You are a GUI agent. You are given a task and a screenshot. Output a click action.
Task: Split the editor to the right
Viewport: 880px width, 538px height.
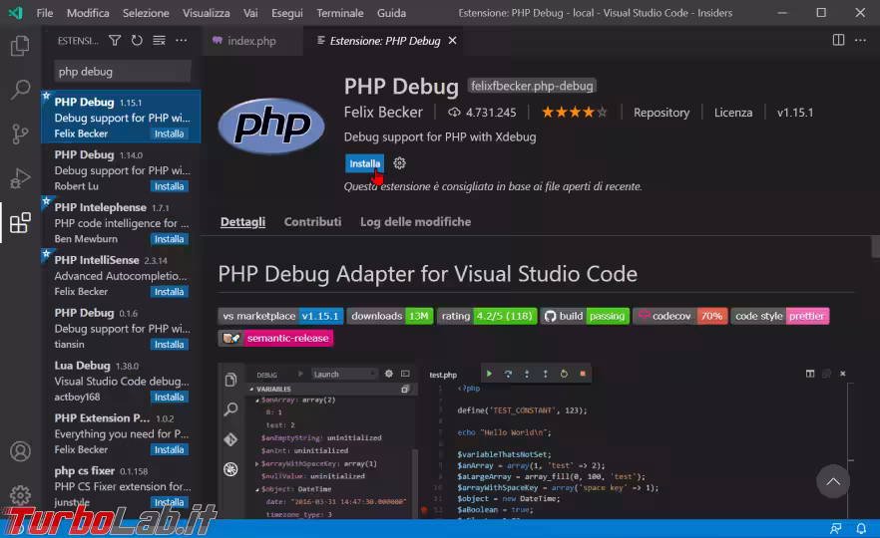click(x=838, y=40)
